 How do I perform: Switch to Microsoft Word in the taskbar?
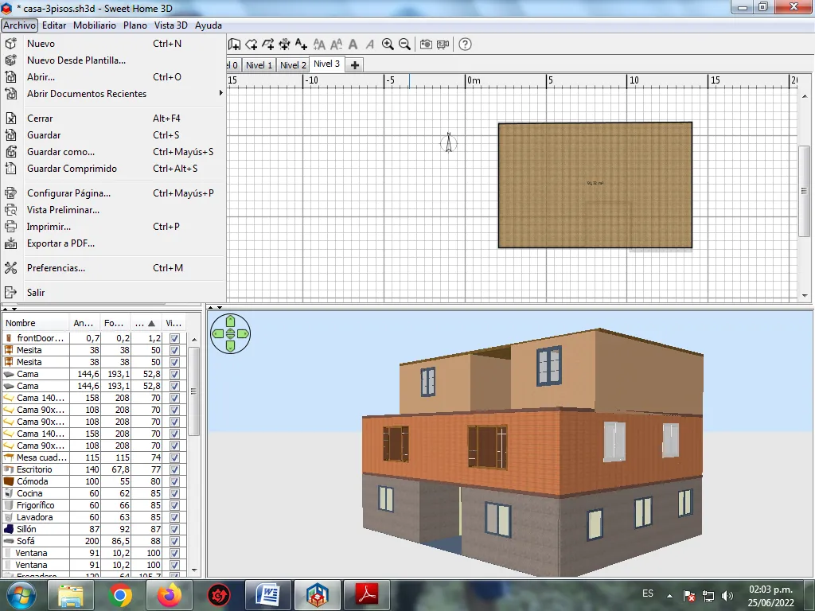coord(268,595)
